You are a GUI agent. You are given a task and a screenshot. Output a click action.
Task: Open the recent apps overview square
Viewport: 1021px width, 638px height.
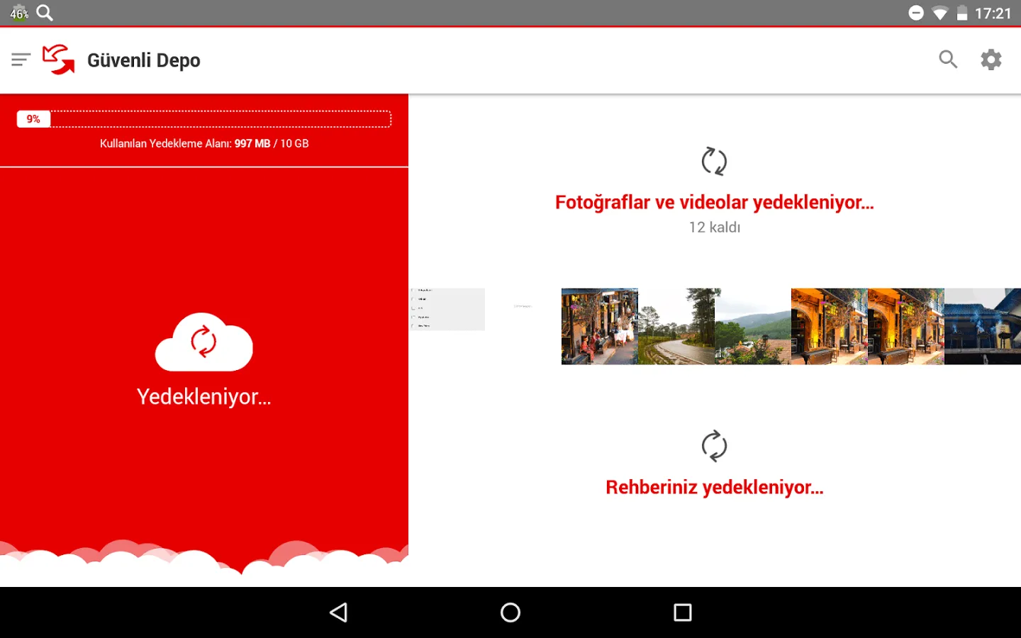pos(681,612)
